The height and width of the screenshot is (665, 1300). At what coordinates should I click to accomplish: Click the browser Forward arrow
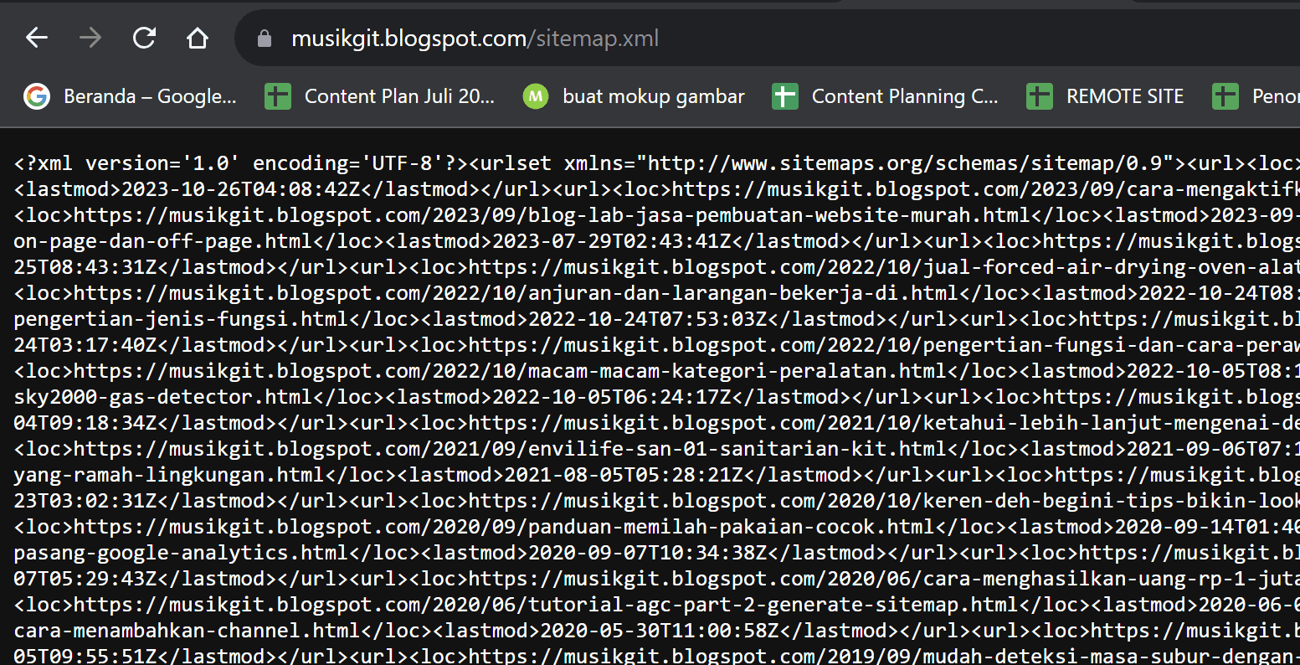click(x=90, y=38)
